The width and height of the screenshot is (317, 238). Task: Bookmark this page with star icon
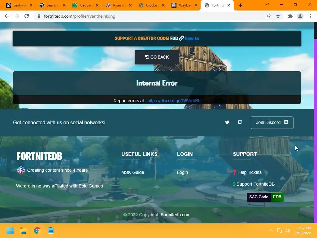[278, 16]
